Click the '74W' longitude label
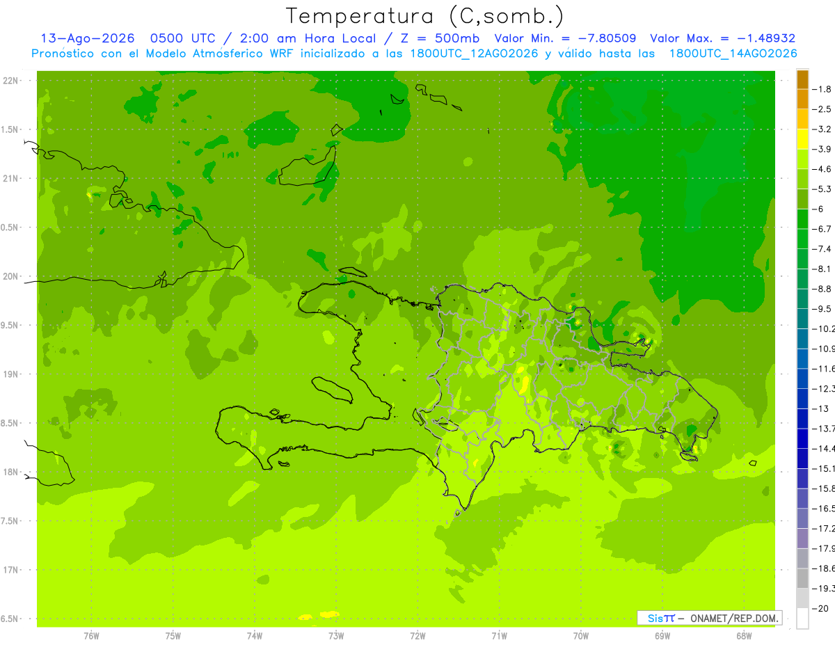 pos(255,636)
